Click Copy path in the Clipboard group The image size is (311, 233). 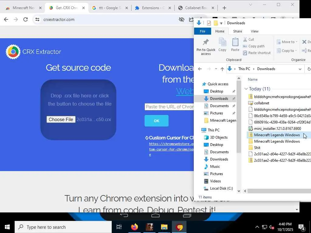(x=254, y=46)
